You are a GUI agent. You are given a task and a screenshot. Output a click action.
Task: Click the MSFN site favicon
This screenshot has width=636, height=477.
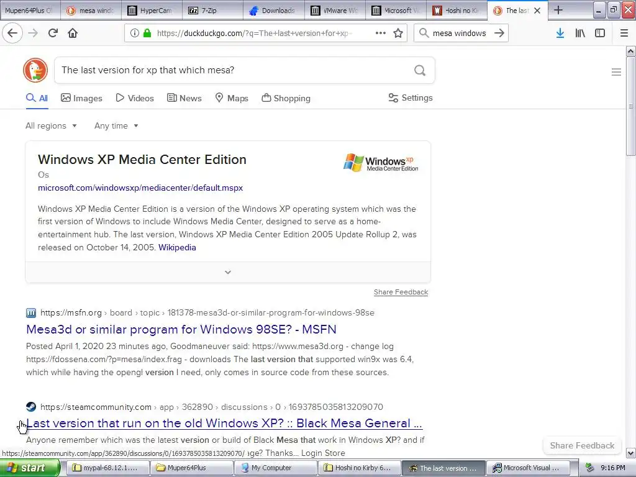click(x=31, y=313)
